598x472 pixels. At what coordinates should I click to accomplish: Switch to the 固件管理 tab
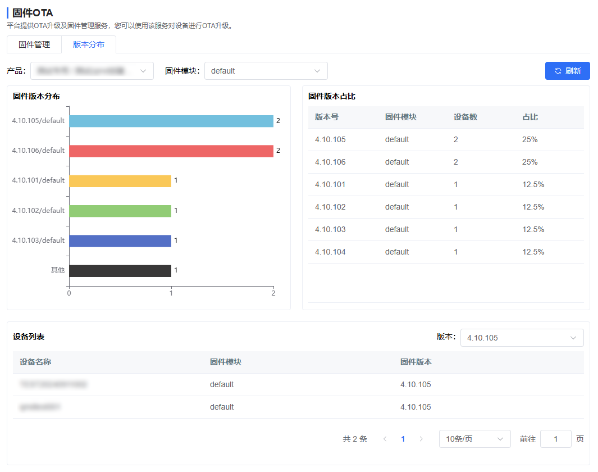coord(34,44)
